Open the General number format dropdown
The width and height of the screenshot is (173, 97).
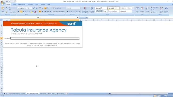click(x=79, y=8)
